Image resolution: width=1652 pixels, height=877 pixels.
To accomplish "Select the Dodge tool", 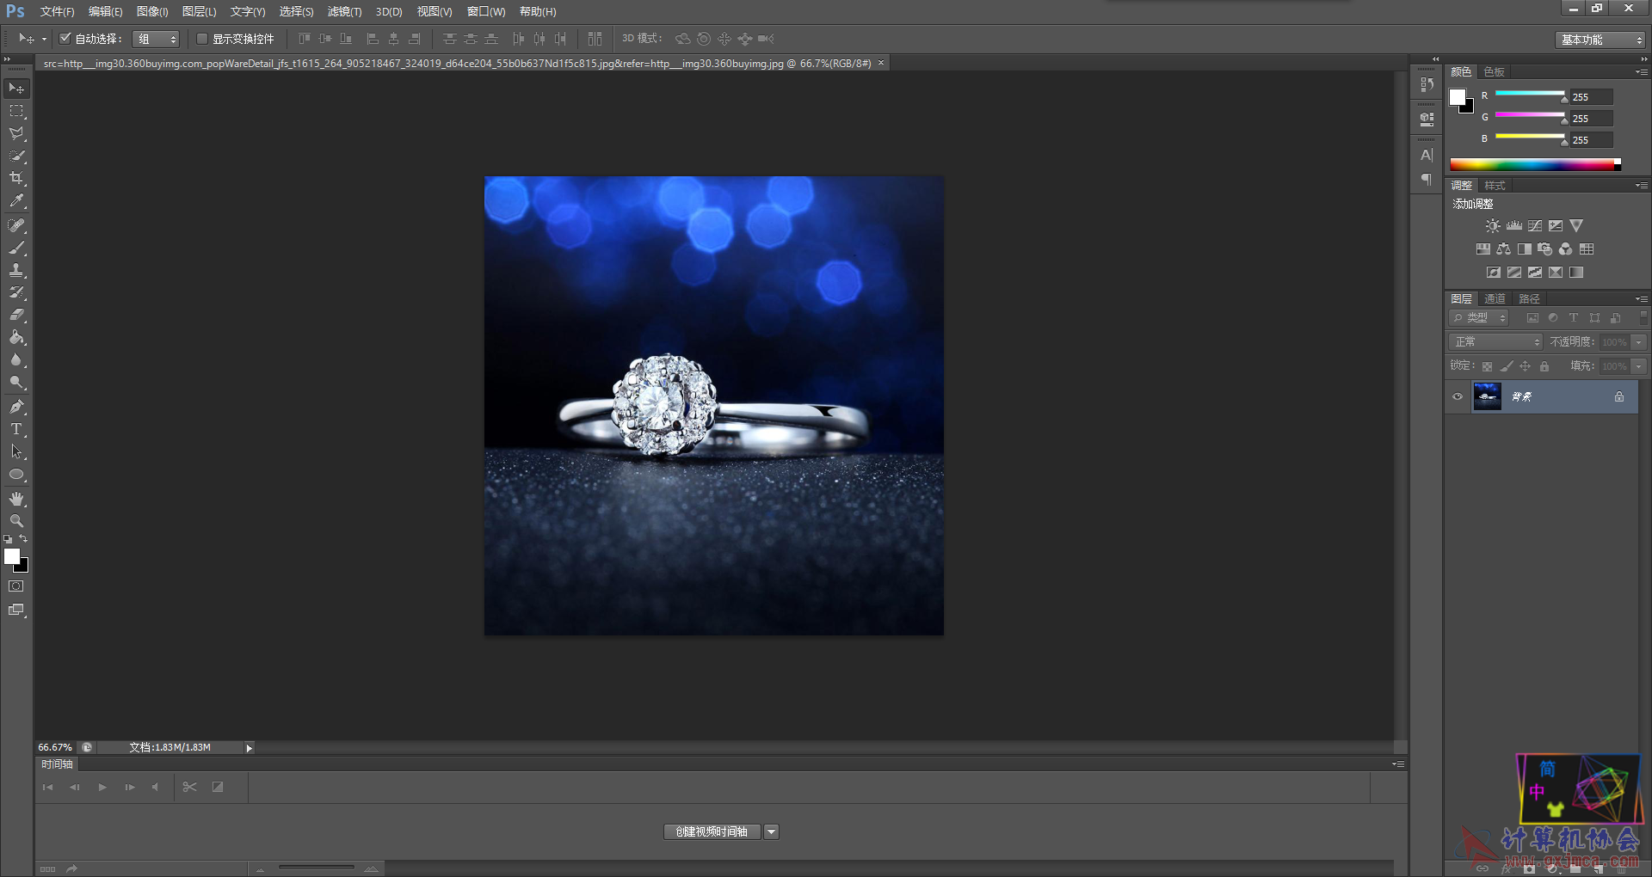I will [x=16, y=382].
